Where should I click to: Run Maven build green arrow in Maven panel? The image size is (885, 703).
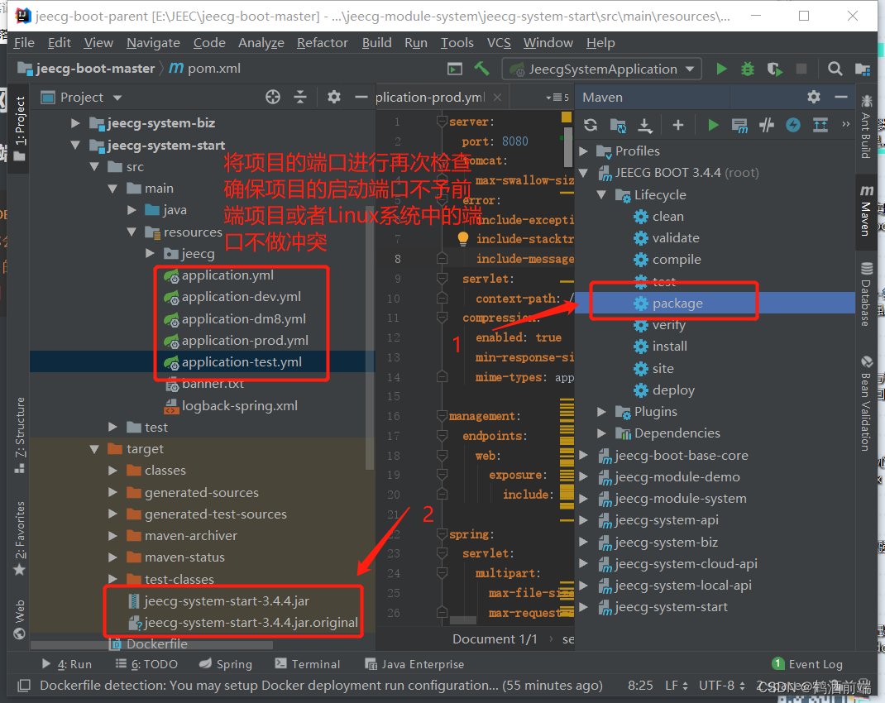click(x=714, y=125)
